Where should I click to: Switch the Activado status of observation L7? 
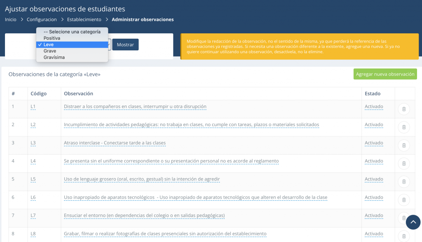pos(374,216)
